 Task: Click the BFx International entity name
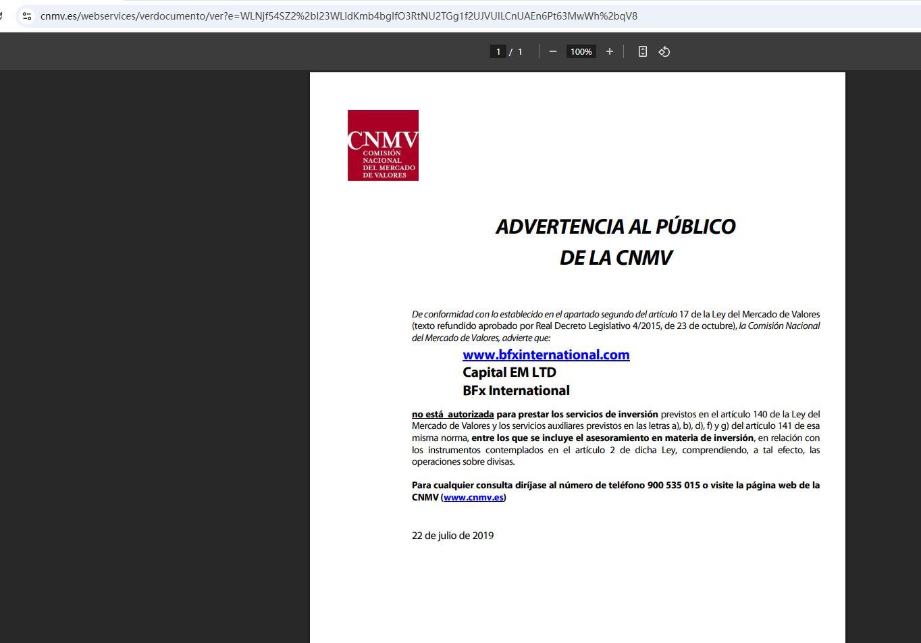point(516,390)
